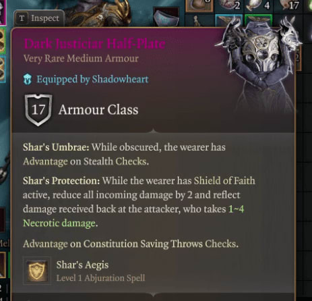The height and width of the screenshot is (301, 312).
Task: Click the Shadowheart equipped-by helmet icon
Action: [28, 79]
